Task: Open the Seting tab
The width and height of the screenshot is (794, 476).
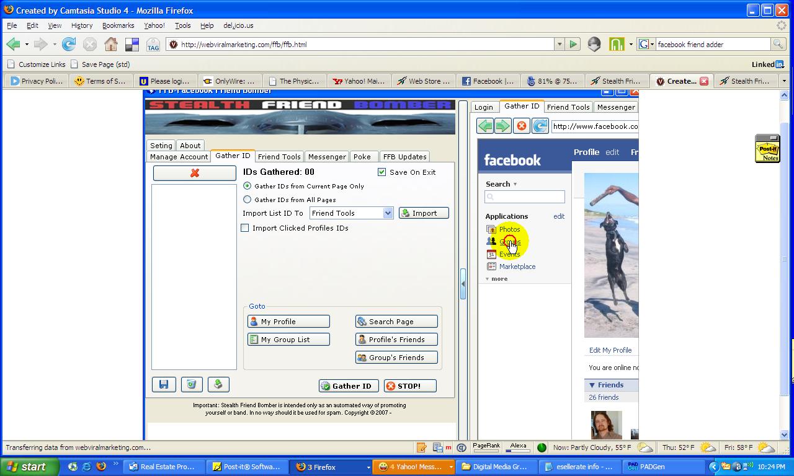Action: tap(161, 146)
